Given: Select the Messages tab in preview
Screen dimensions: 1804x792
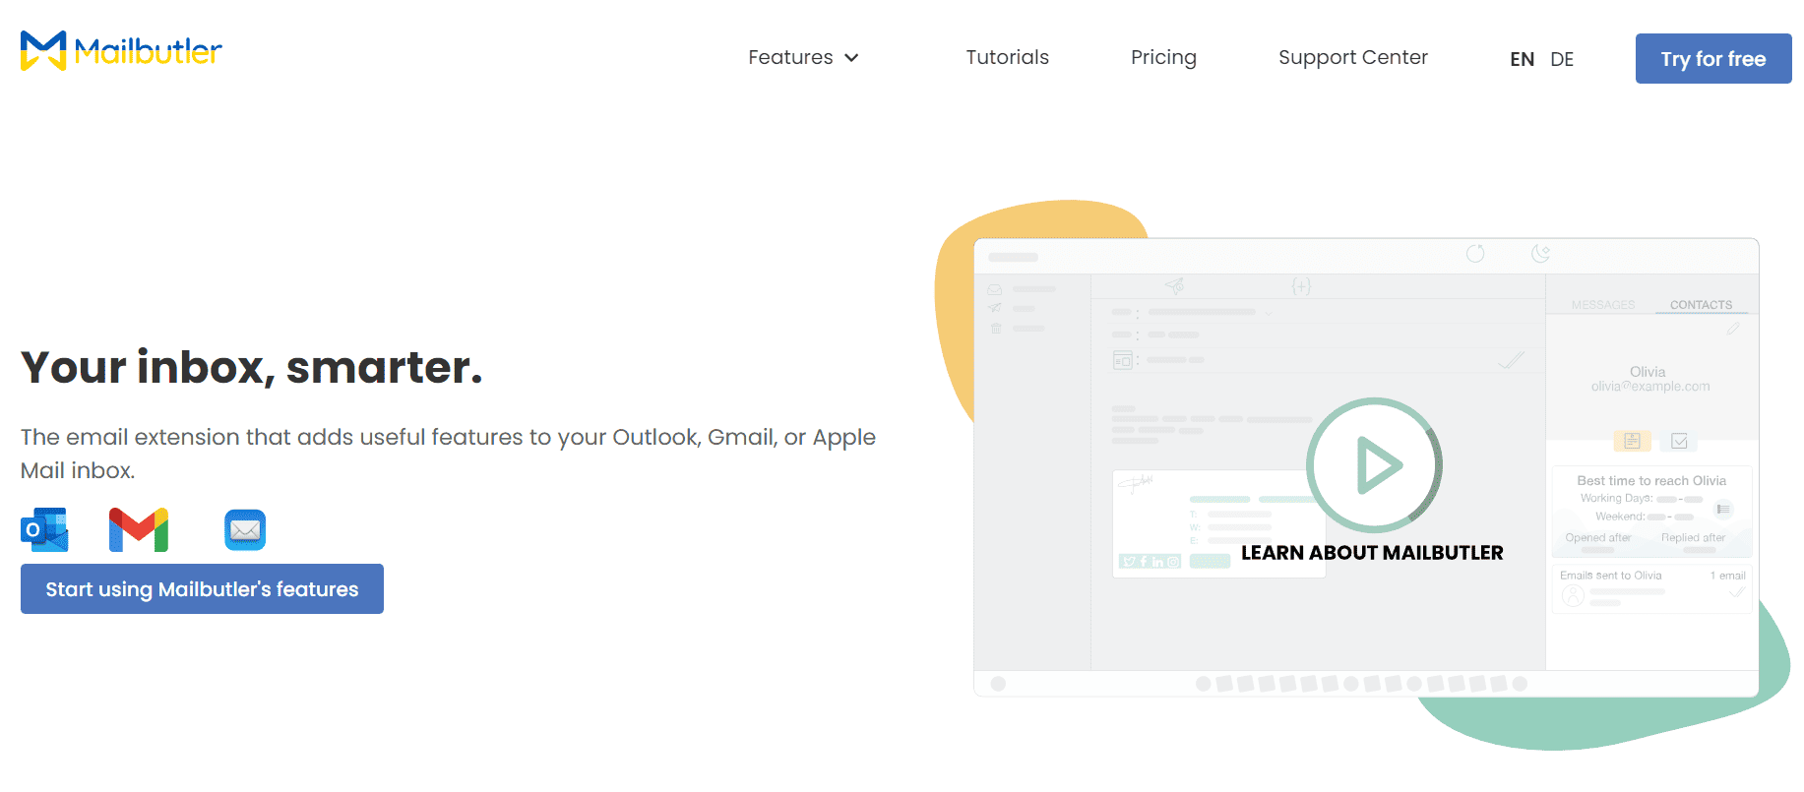Looking at the screenshot, I should (x=1602, y=305).
